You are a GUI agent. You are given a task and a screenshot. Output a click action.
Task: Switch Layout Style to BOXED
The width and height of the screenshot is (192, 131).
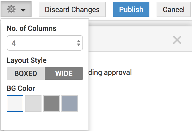[x=26, y=73]
